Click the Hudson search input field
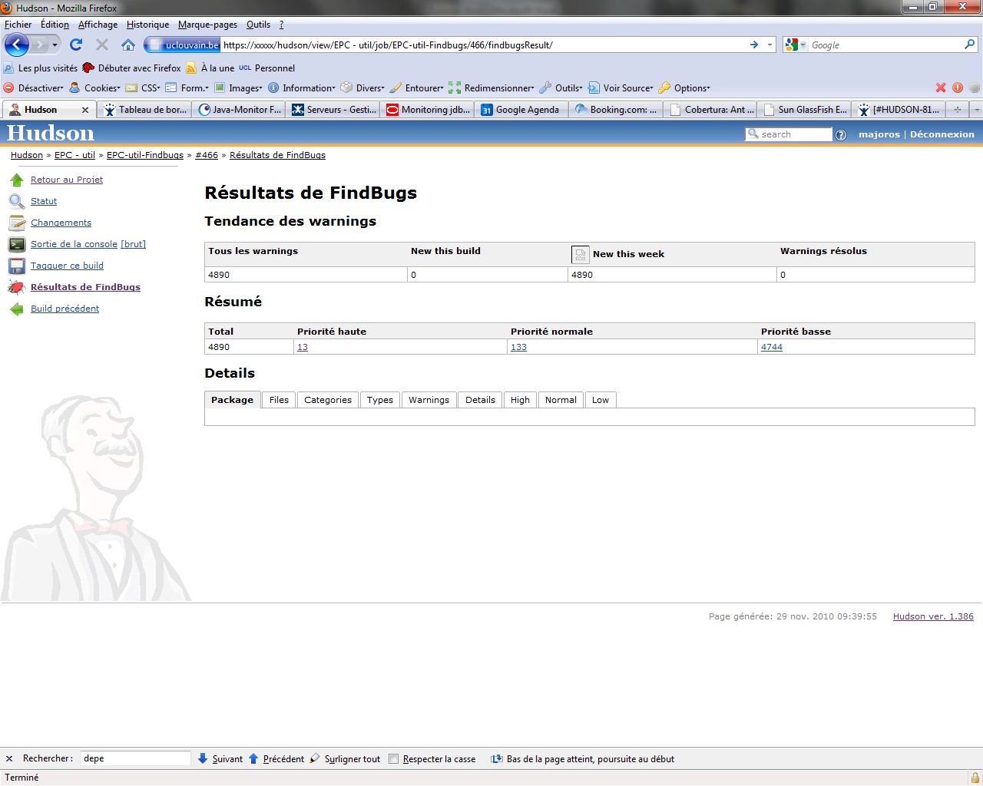 (795, 134)
